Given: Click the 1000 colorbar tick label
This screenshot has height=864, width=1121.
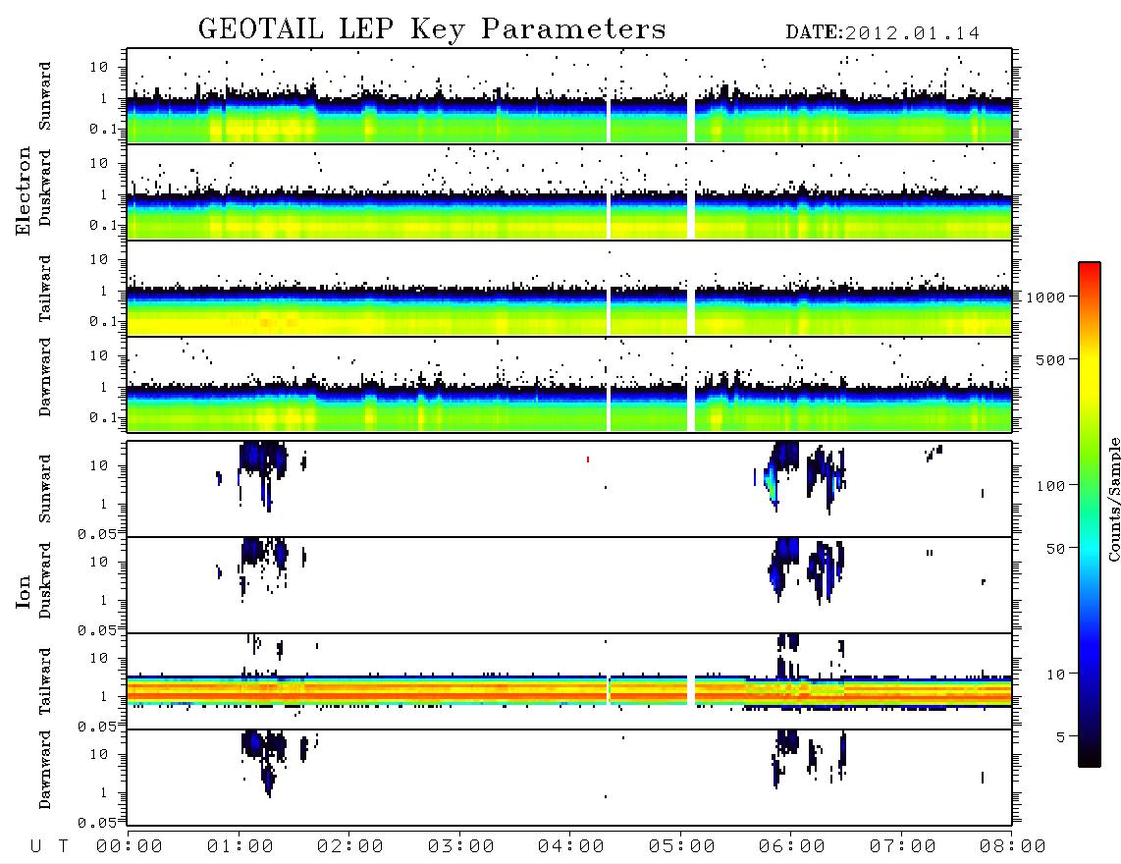Looking at the screenshot, I should (x=1045, y=297).
